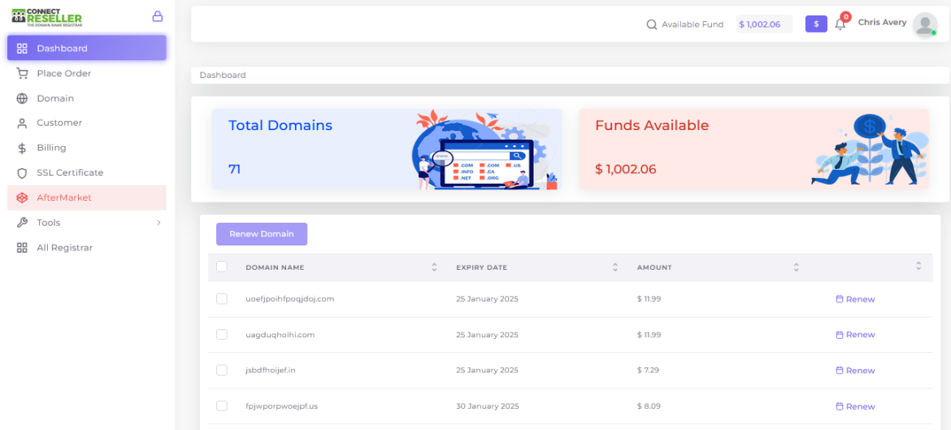The width and height of the screenshot is (951, 430).
Task: Click the ConnectReseller logo
Action: tap(47, 17)
